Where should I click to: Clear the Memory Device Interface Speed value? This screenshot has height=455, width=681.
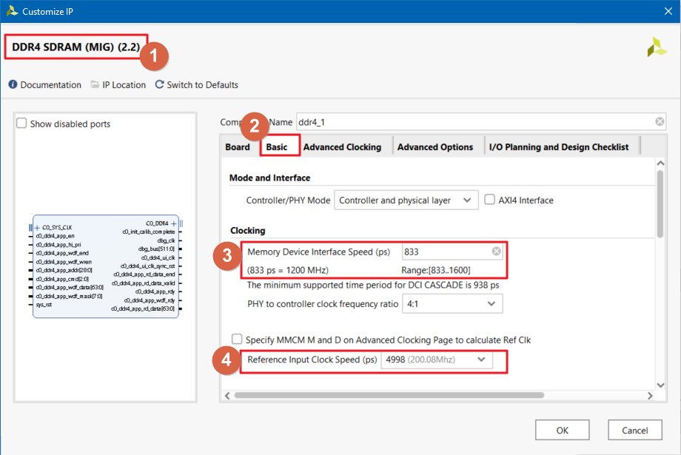[x=496, y=252]
